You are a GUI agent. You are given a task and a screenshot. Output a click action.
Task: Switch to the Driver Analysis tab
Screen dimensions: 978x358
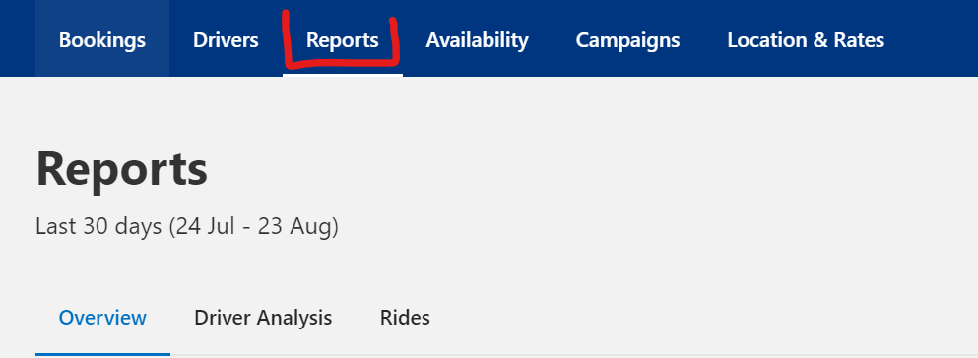[263, 318]
